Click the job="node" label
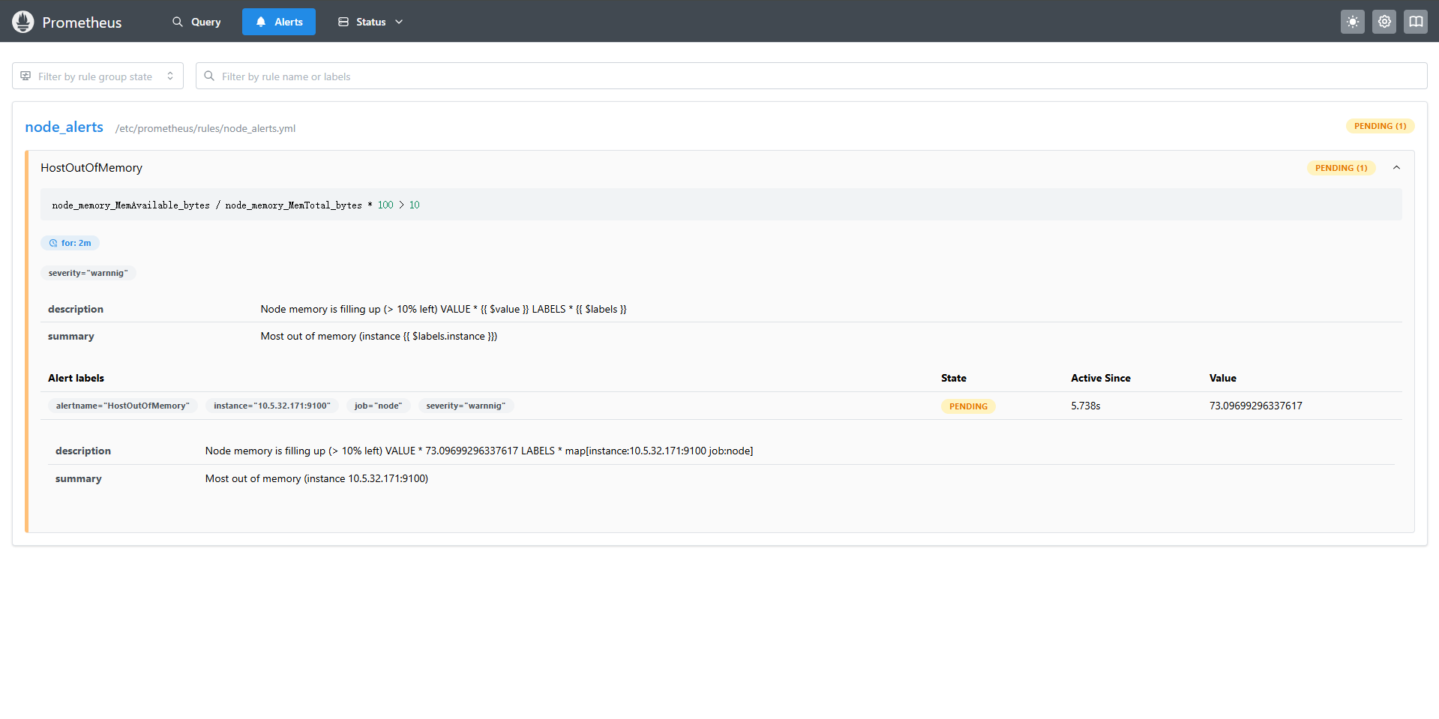This screenshot has height=719, width=1439. coord(378,406)
